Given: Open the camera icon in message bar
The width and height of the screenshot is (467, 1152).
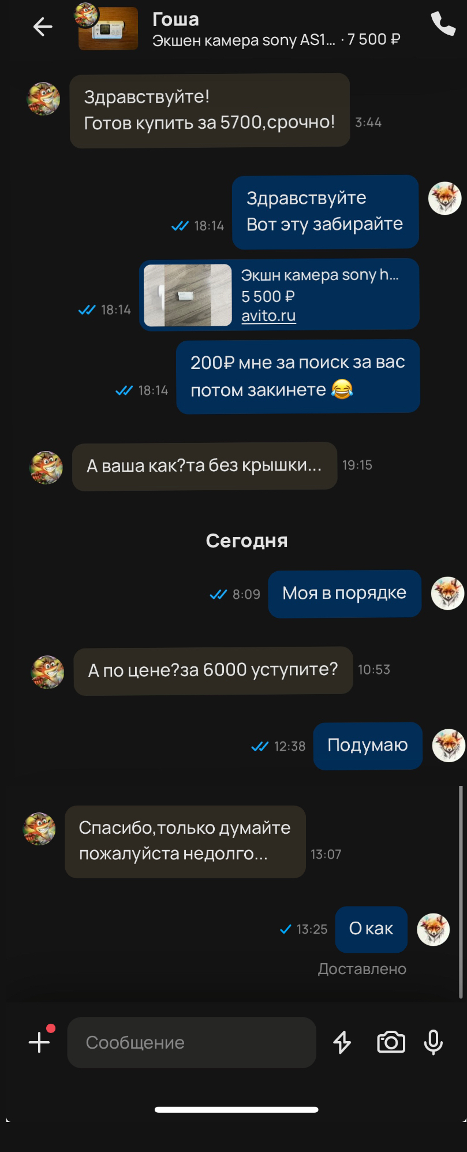Looking at the screenshot, I should (x=391, y=1042).
